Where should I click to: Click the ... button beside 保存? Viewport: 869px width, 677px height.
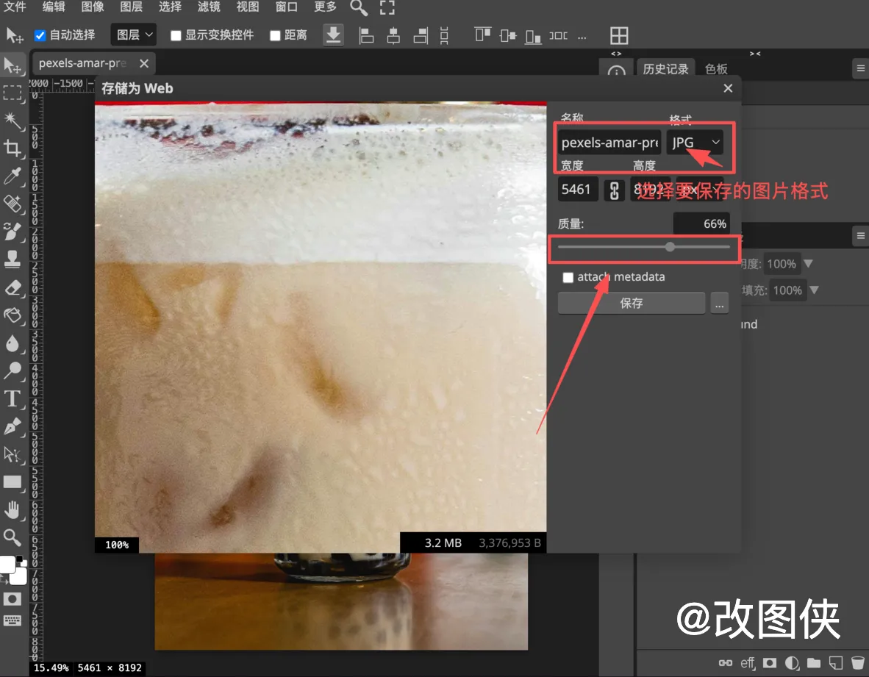(720, 303)
